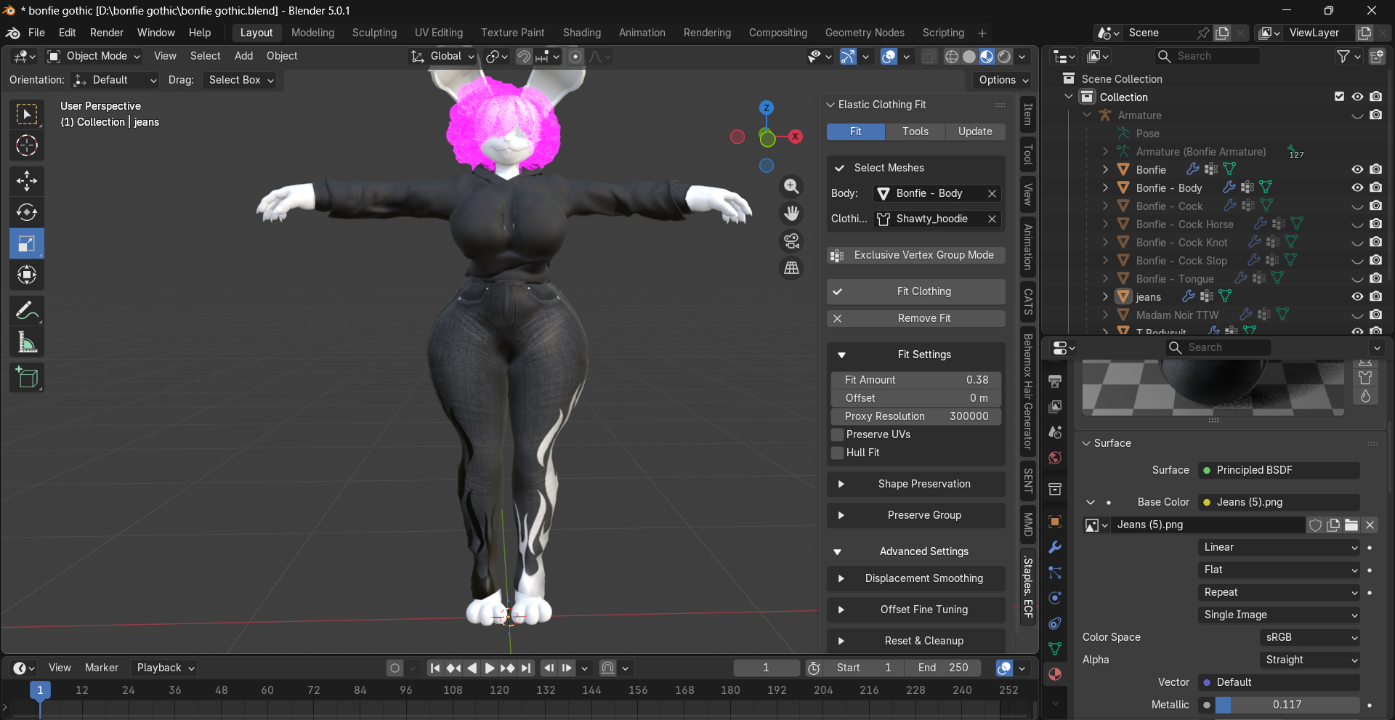
Task: Hide the jeans object in the viewport
Action: pos(1357,296)
